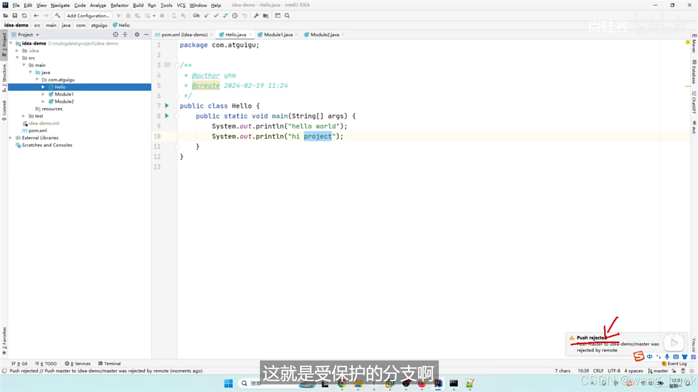Run main method via line 8 gutter arrow
The image size is (698, 392).
tap(167, 116)
